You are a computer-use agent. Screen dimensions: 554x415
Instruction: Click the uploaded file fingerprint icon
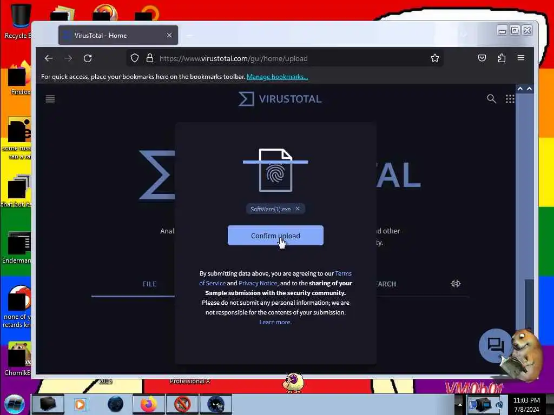[x=275, y=170]
